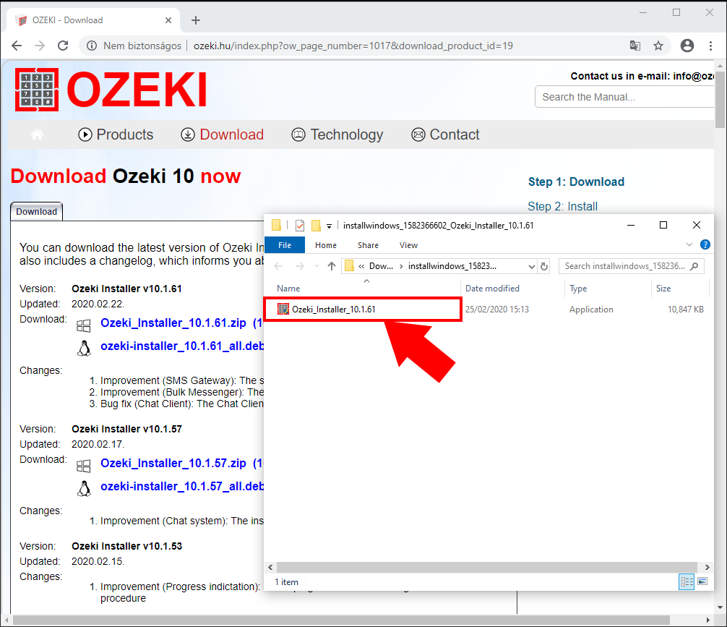727x627 pixels.
Task: Click the Explorer window folder icon
Action: point(276,226)
